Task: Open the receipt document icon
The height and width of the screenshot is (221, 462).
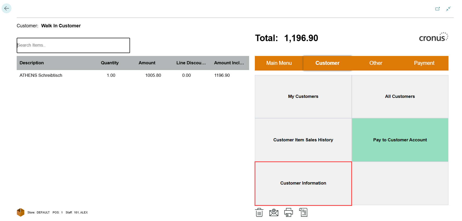Action: click(x=303, y=212)
